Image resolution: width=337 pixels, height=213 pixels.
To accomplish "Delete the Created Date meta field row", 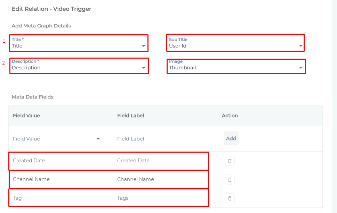I will pyautogui.click(x=230, y=161).
